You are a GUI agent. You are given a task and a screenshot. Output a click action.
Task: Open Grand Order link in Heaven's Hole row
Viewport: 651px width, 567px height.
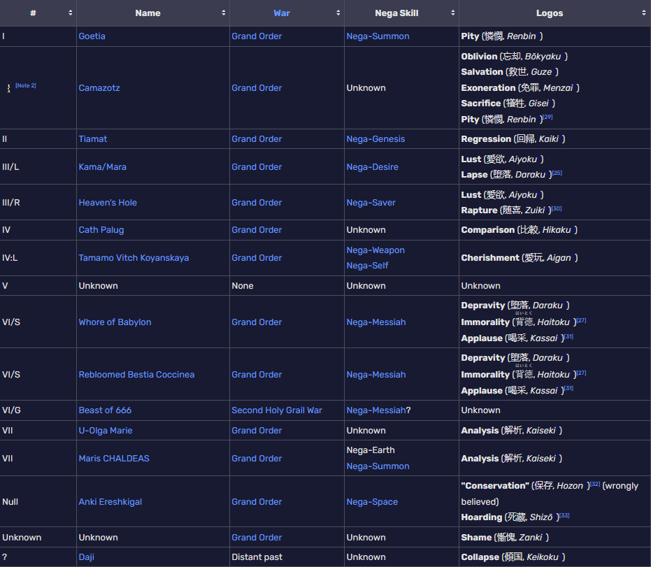257,203
